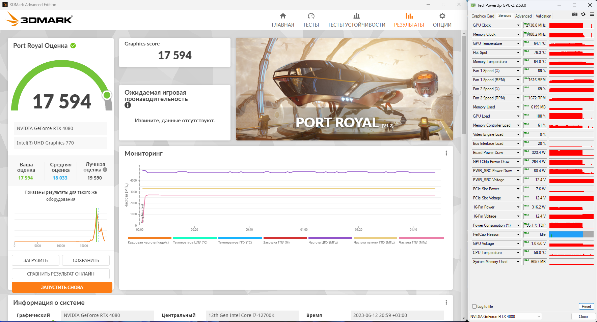Image resolution: width=597 pixels, height=322 pixels.
Task: Open the System Memory Used dropdown
Action: (x=518, y=262)
